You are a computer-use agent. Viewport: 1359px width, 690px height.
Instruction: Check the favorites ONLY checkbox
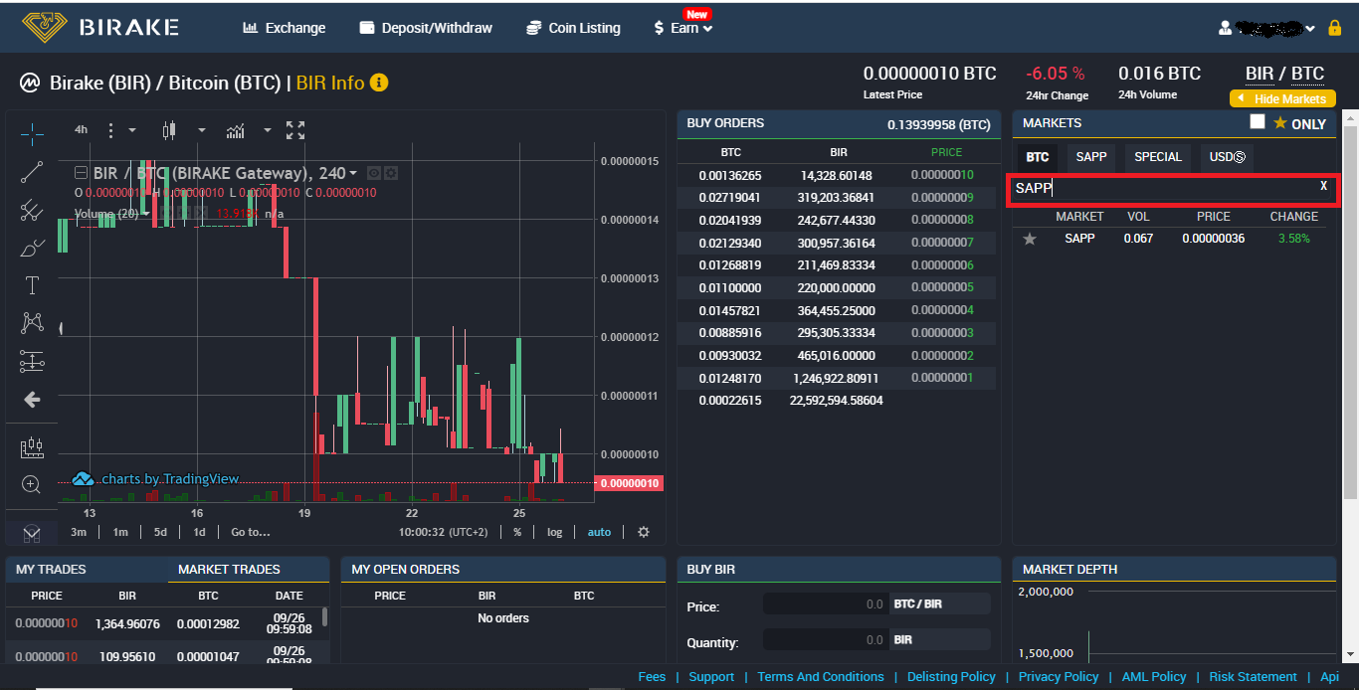1258,121
